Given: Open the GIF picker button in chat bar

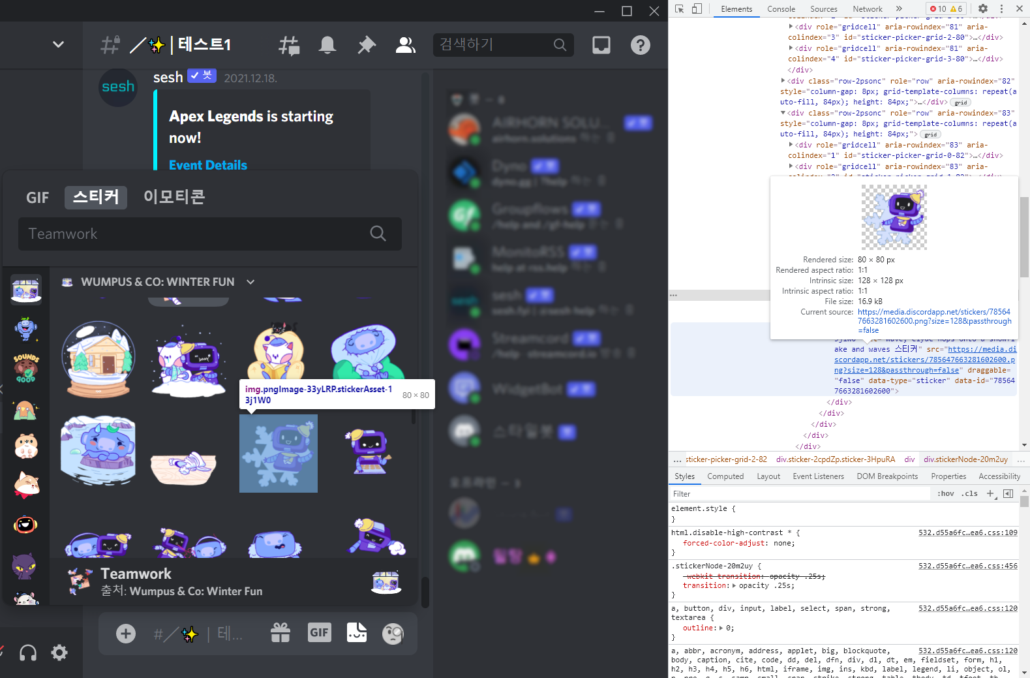Looking at the screenshot, I should coord(320,632).
